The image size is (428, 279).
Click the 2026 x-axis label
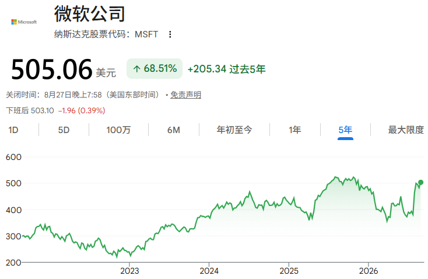pyautogui.click(x=369, y=271)
